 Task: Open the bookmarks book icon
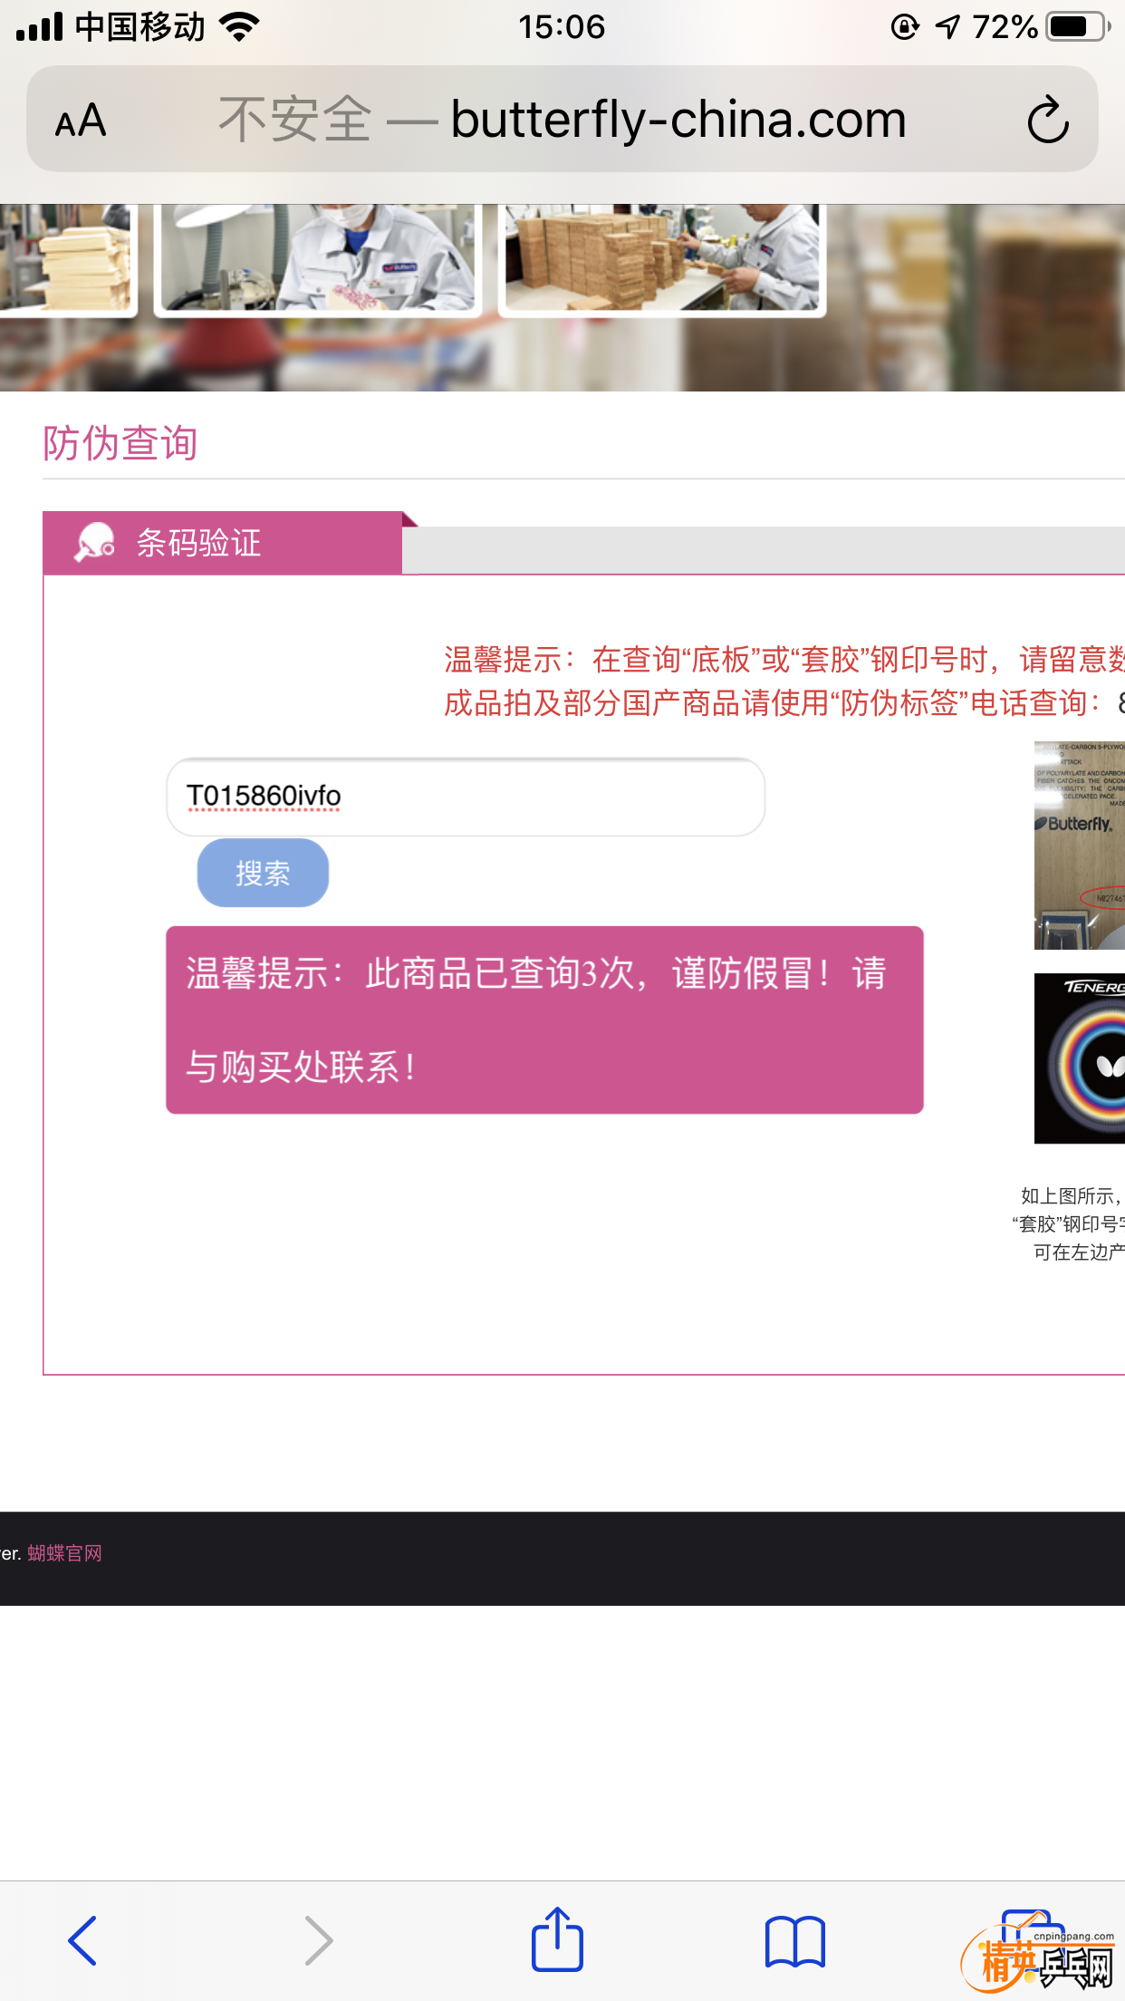coord(794,1941)
